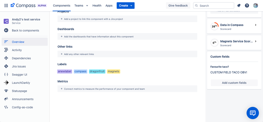Viewport: 263px width, 122px height.
Task: Select Swagger UI in sidebar
Action: 25,74
